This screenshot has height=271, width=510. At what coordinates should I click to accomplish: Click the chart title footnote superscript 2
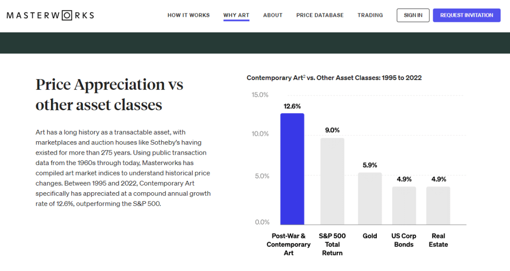(304, 76)
